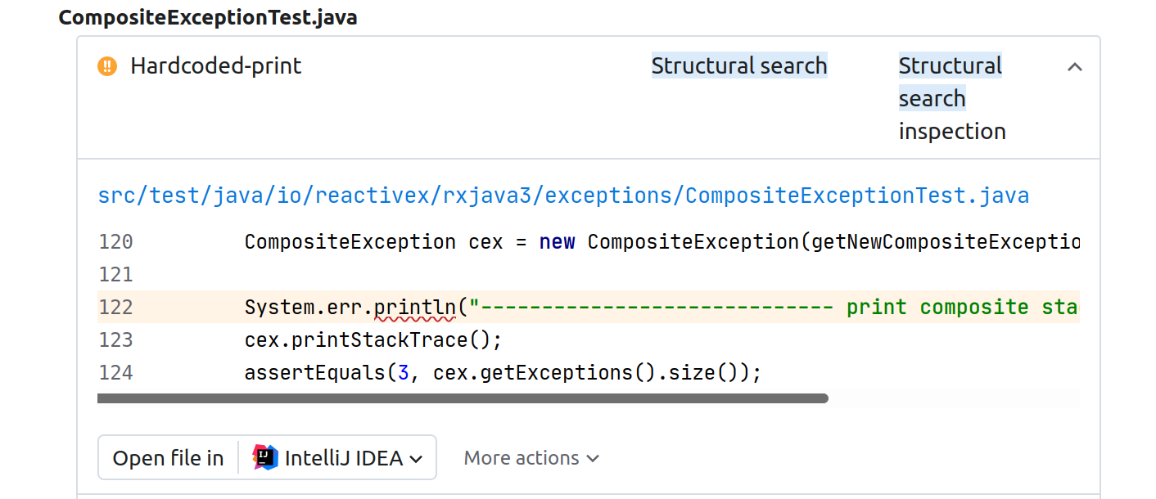The width and height of the screenshot is (1156, 499).
Task: Click the new keyword on line 120
Action: click(557, 241)
